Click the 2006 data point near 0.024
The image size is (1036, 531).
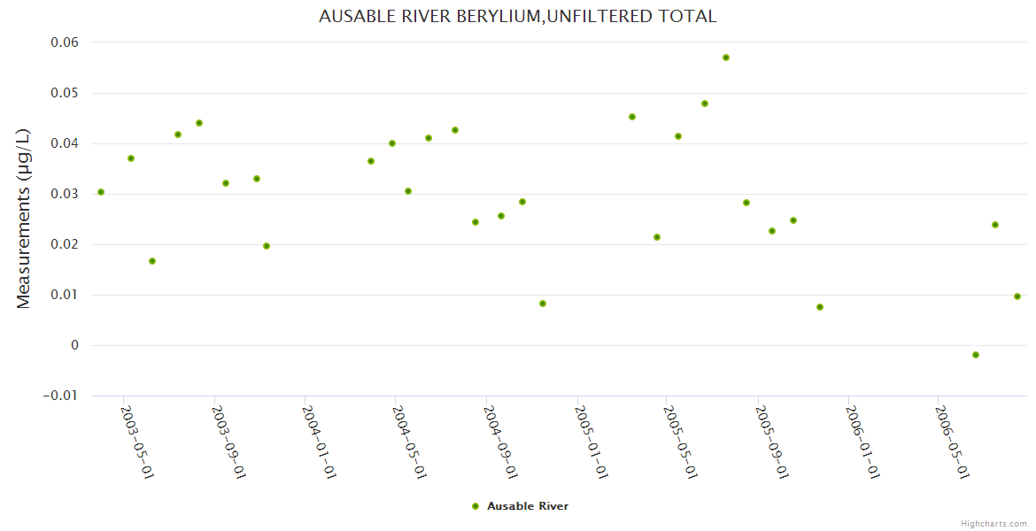pyautogui.click(x=995, y=225)
